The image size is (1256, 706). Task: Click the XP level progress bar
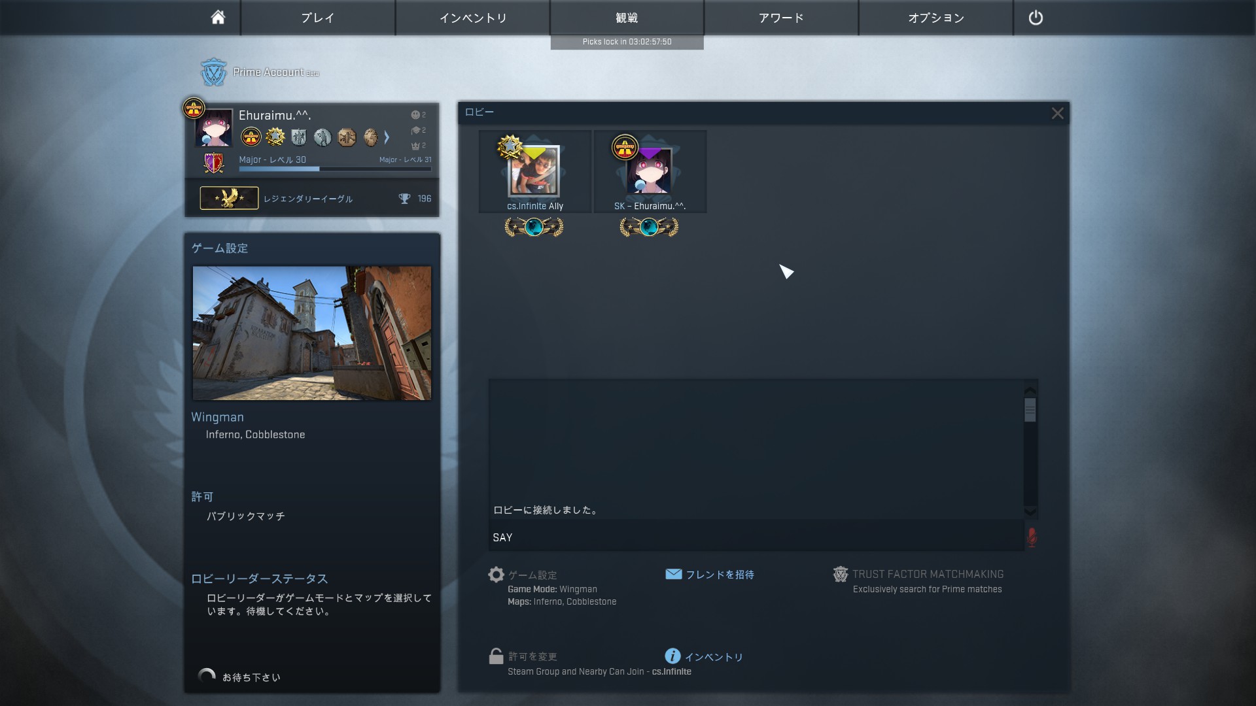point(335,169)
